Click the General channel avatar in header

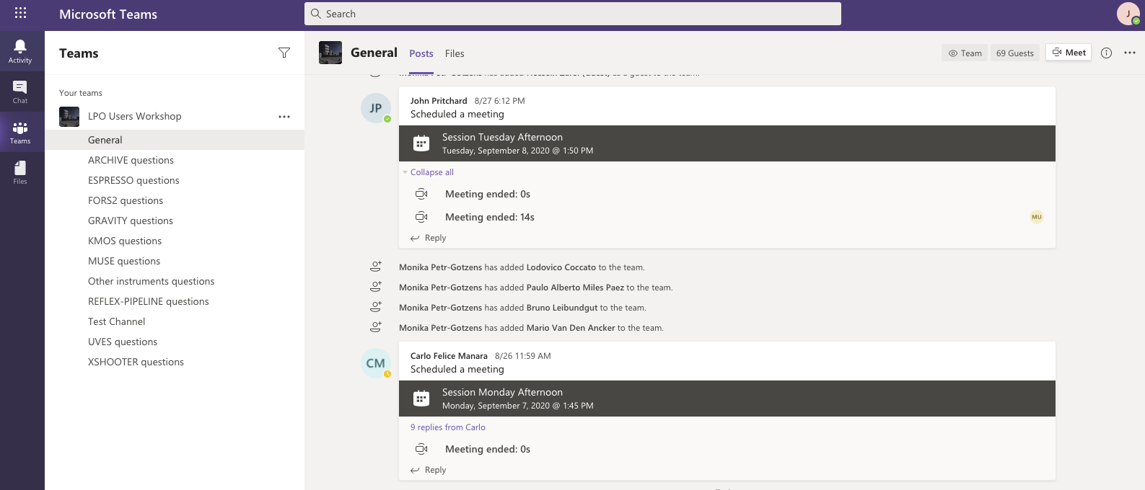coord(330,53)
